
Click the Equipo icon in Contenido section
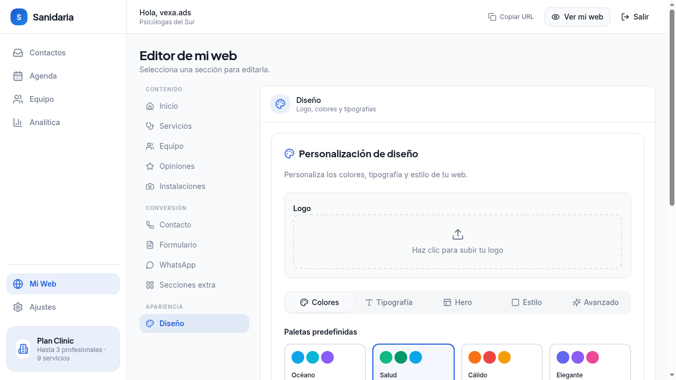150,146
